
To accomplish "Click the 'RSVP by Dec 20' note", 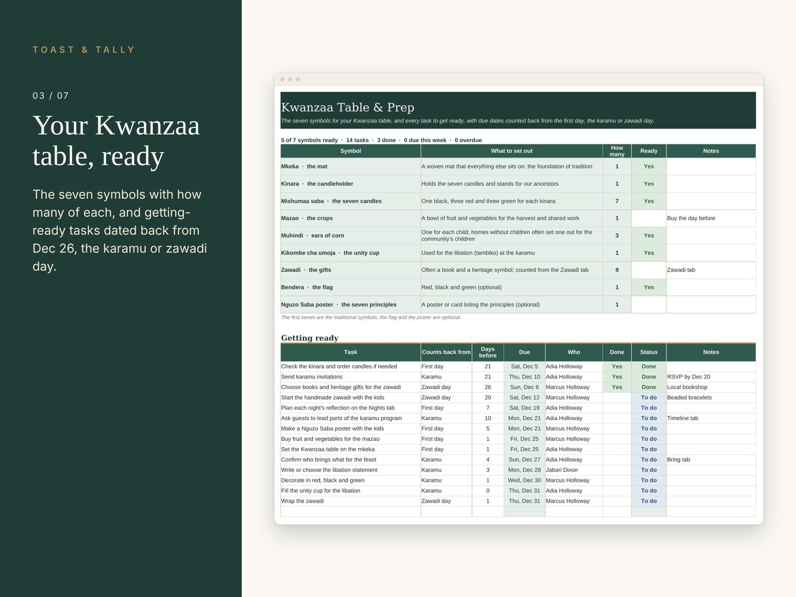I will [711, 377].
